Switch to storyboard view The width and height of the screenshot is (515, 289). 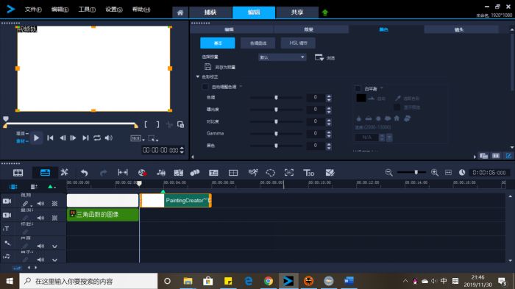(18, 172)
